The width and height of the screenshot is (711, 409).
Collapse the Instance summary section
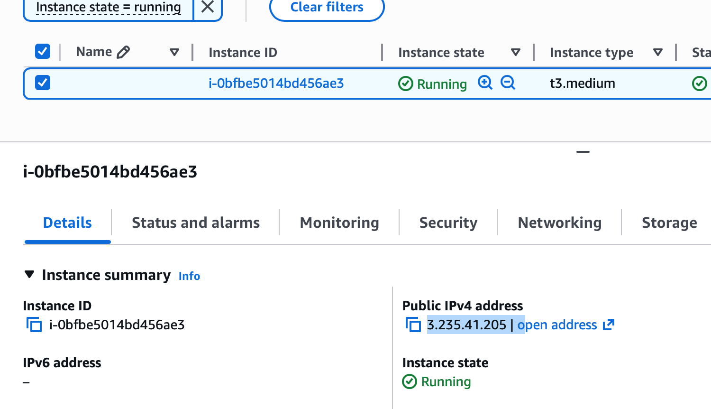[x=30, y=275]
